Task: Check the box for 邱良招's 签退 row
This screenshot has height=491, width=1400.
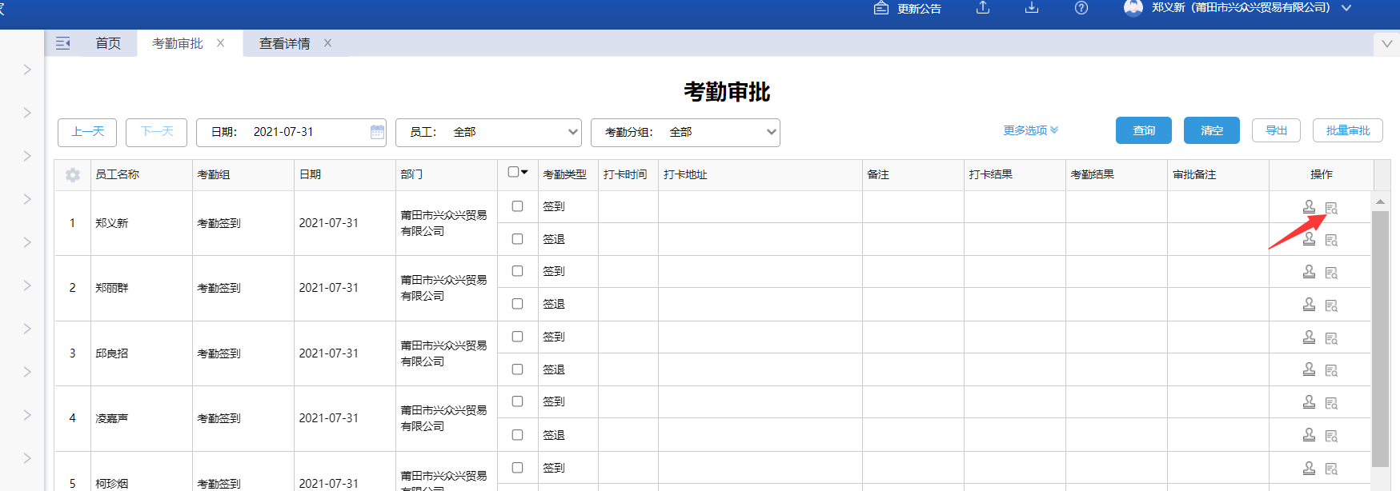Action: pyautogui.click(x=517, y=369)
